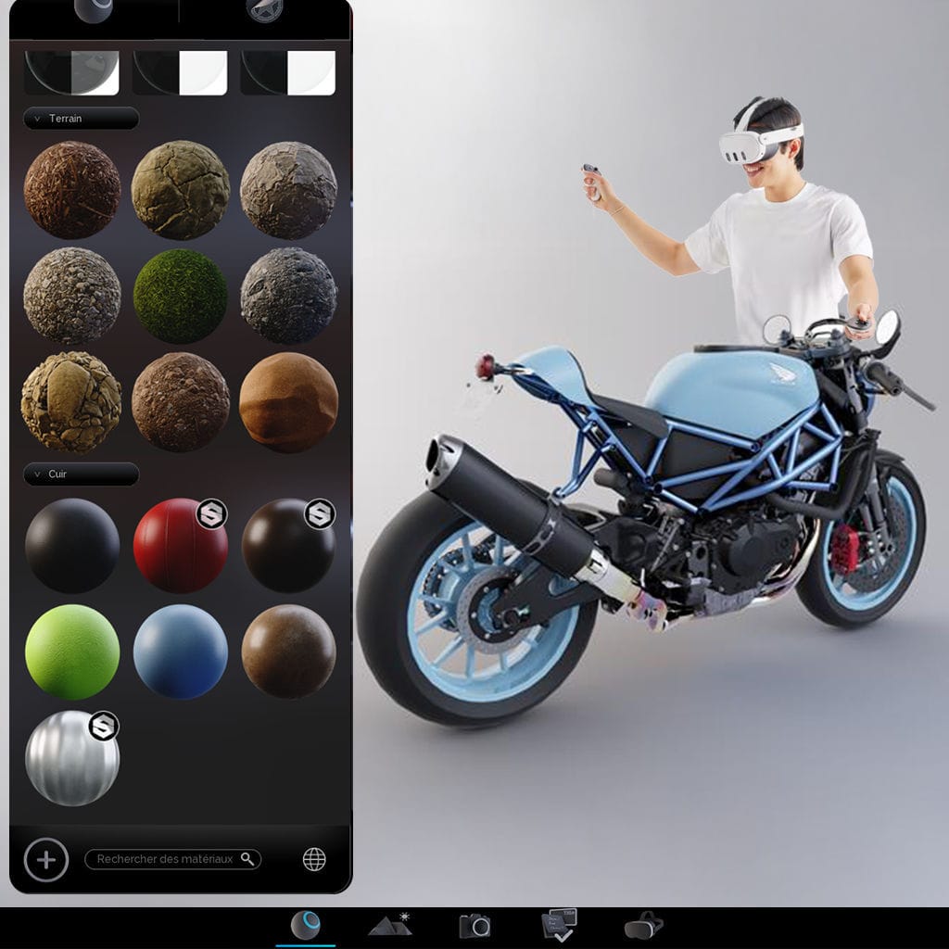Click the globe online library icon
949x949 pixels.
click(314, 859)
